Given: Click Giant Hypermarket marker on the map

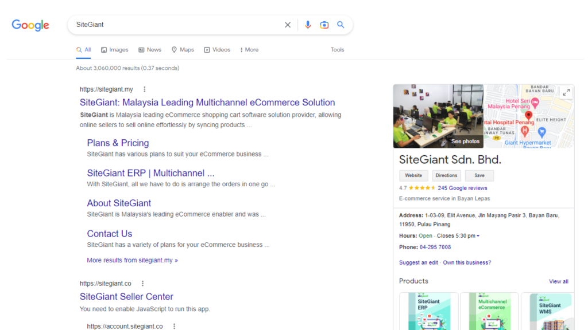Looking at the screenshot, I should (541, 132).
